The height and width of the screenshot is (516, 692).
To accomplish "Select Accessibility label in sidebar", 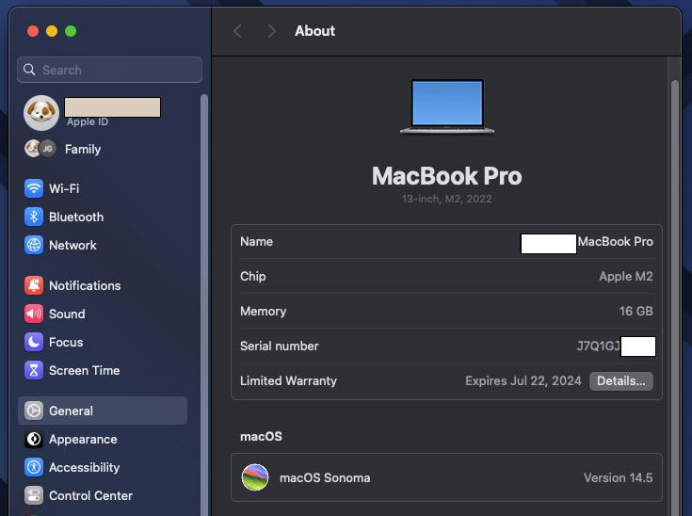I will [85, 467].
